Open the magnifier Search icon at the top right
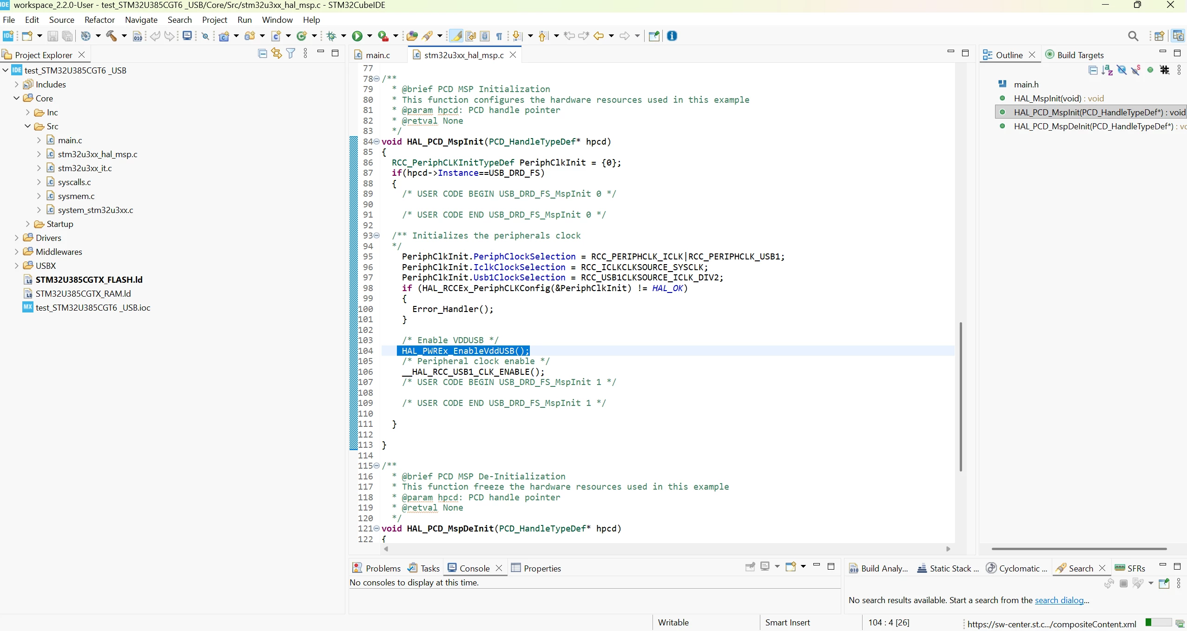 click(x=1133, y=36)
